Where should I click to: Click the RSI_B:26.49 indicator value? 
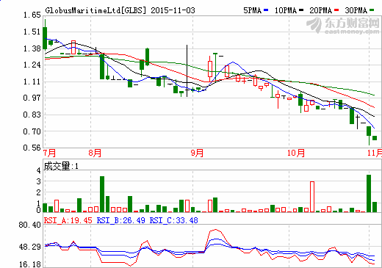(121, 220)
